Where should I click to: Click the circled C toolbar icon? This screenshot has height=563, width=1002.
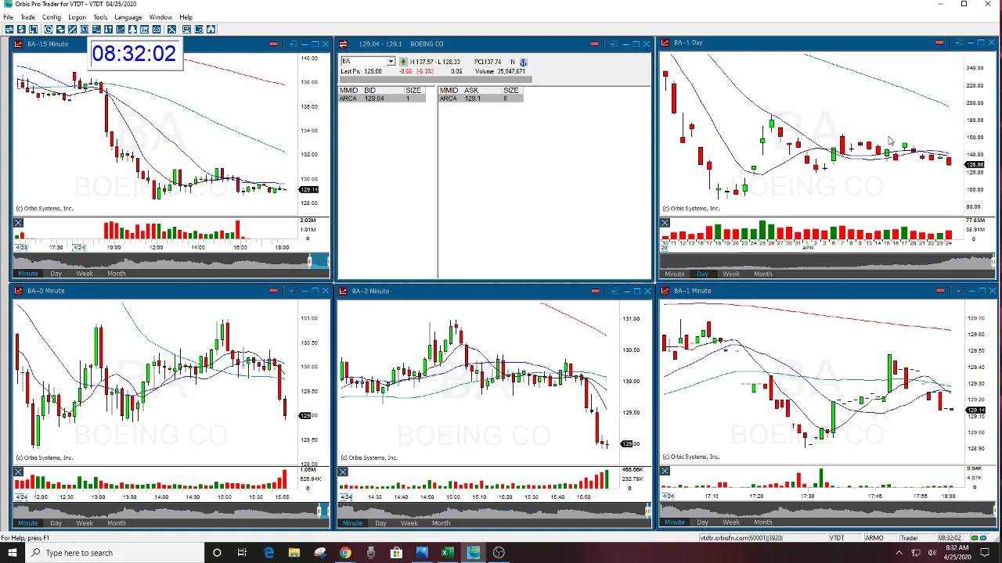click(x=49, y=29)
